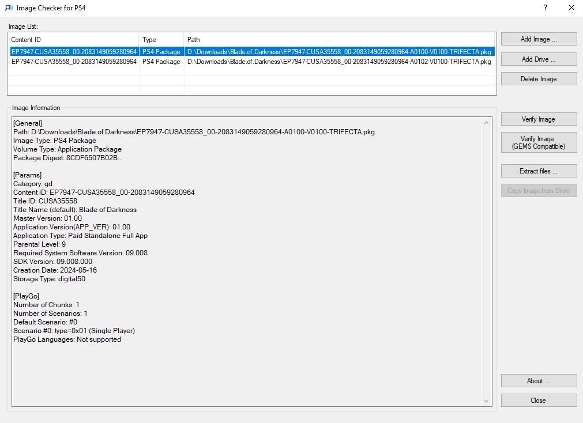This screenshot has height=423, width=583.
Task: Sort by Content ID column header
Action: click(x=73, y=39)
